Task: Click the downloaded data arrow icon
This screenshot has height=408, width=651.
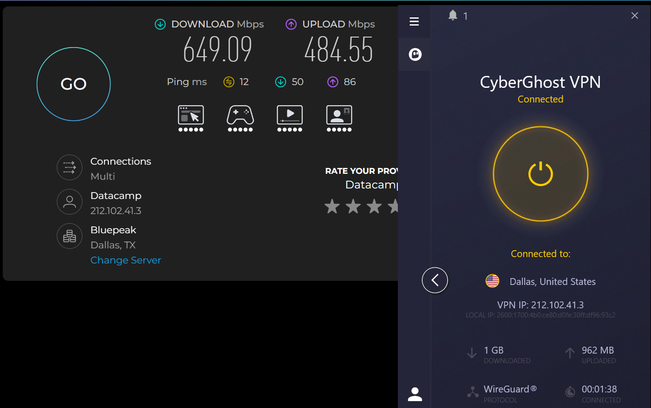Action: [472, 353]
